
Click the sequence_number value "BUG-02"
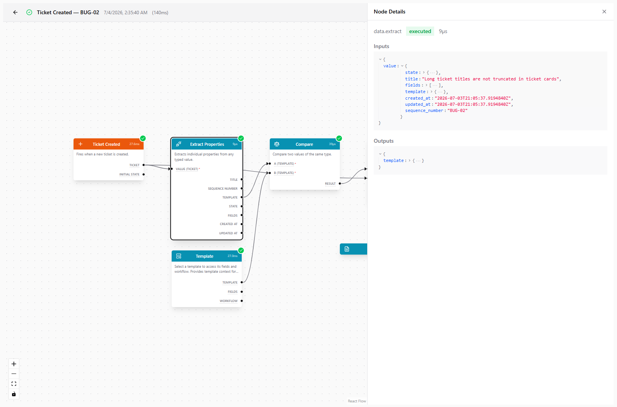[458, 111]
